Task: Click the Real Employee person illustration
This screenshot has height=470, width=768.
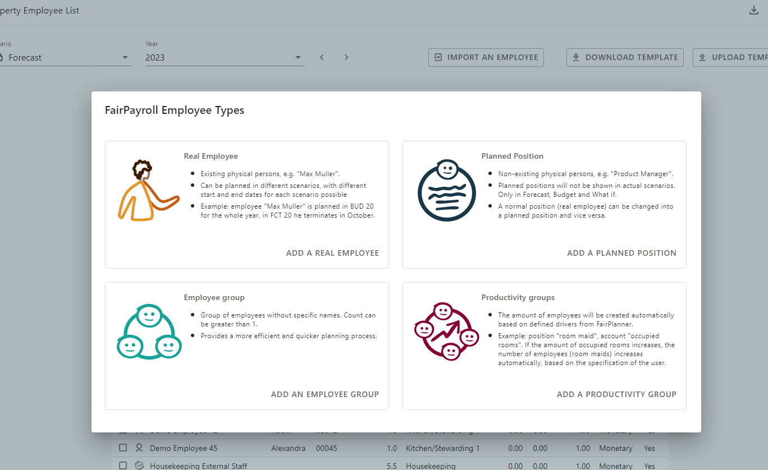Action: coord(148,191)
